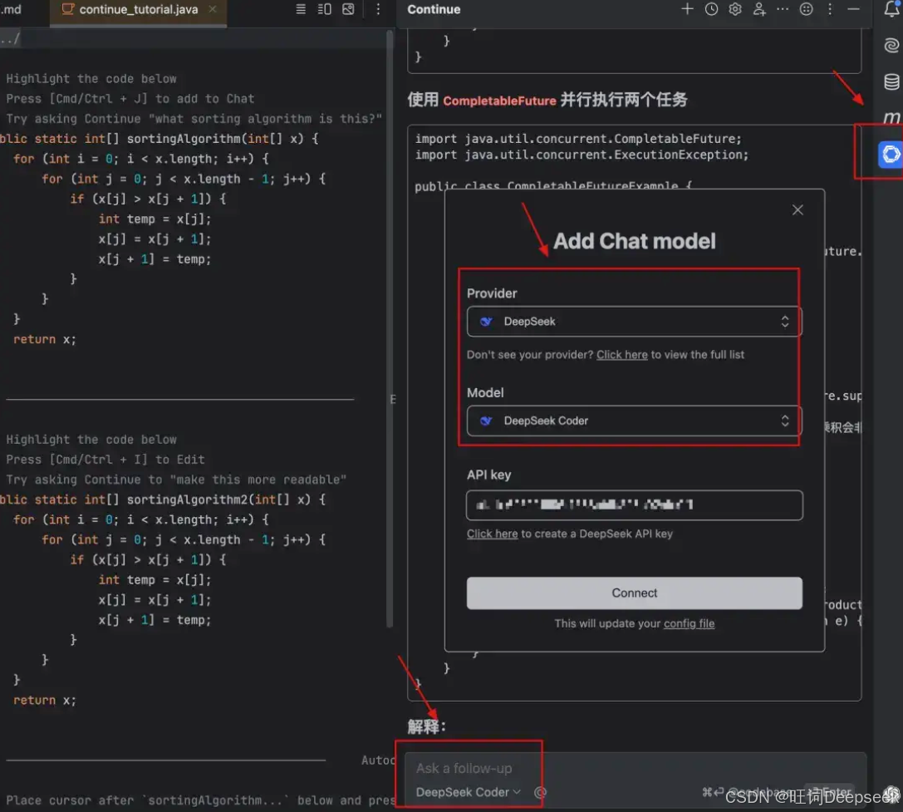This screenshot has height=812, width=903.
Task: Expand DeepSeek Coder model selector in chat input
Action: (469, 792)
